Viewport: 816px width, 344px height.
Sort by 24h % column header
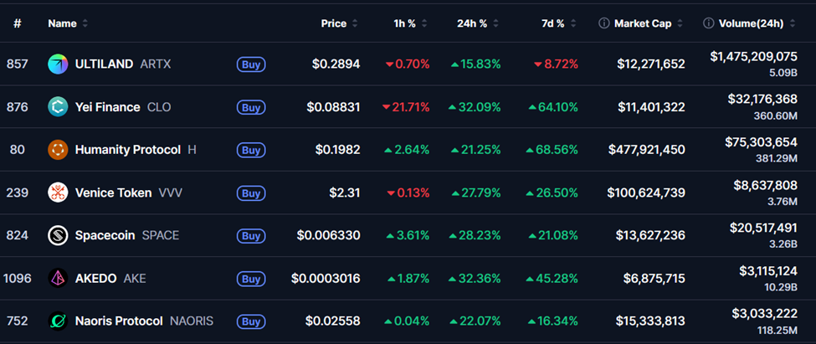click(x=473, y=23)
